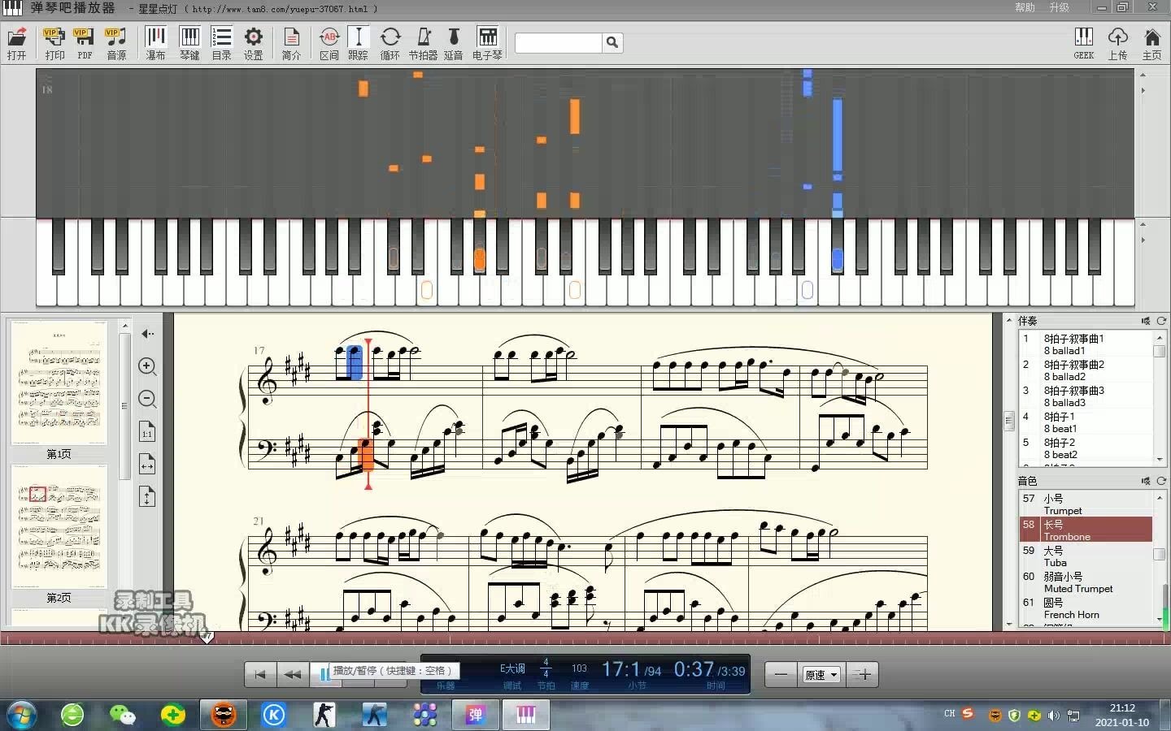
Task: Print the sheet music with 打印
Action: (x=54, y=43)
